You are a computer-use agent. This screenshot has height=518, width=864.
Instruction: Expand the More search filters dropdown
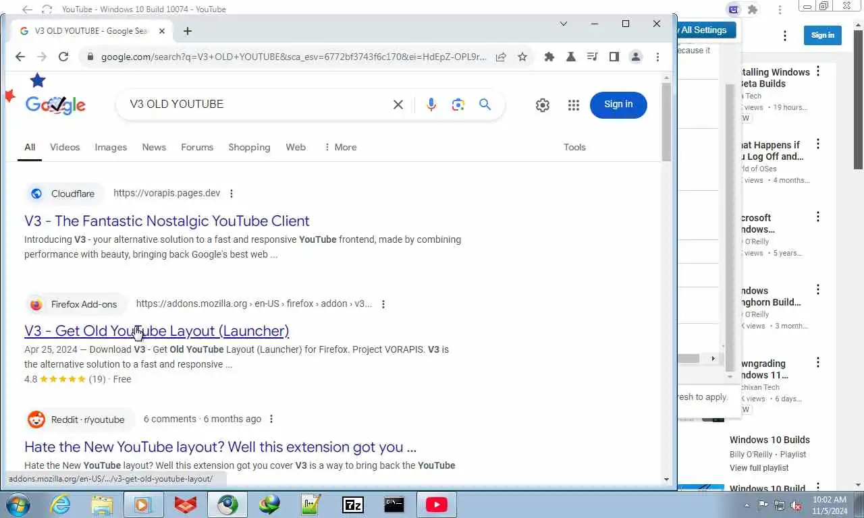(x=340, y=147)
